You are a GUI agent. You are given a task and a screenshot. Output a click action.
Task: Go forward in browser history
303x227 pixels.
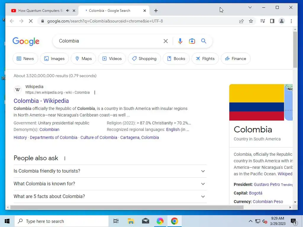(21, 21)
